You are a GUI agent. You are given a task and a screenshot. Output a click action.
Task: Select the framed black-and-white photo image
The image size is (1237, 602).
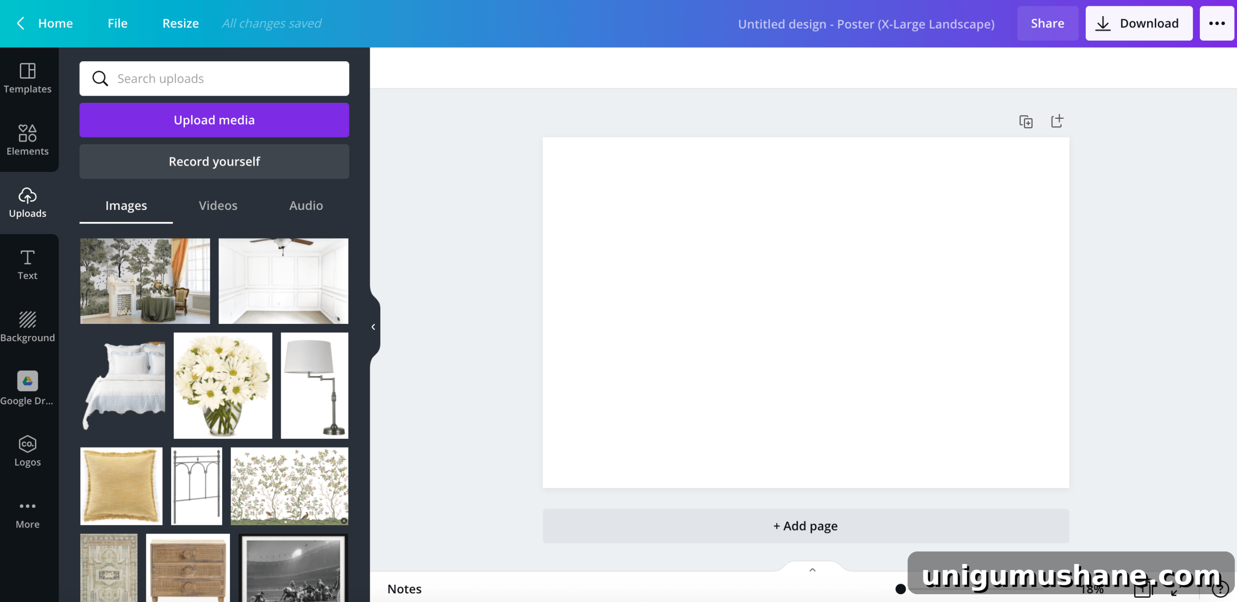click(293, 568)
